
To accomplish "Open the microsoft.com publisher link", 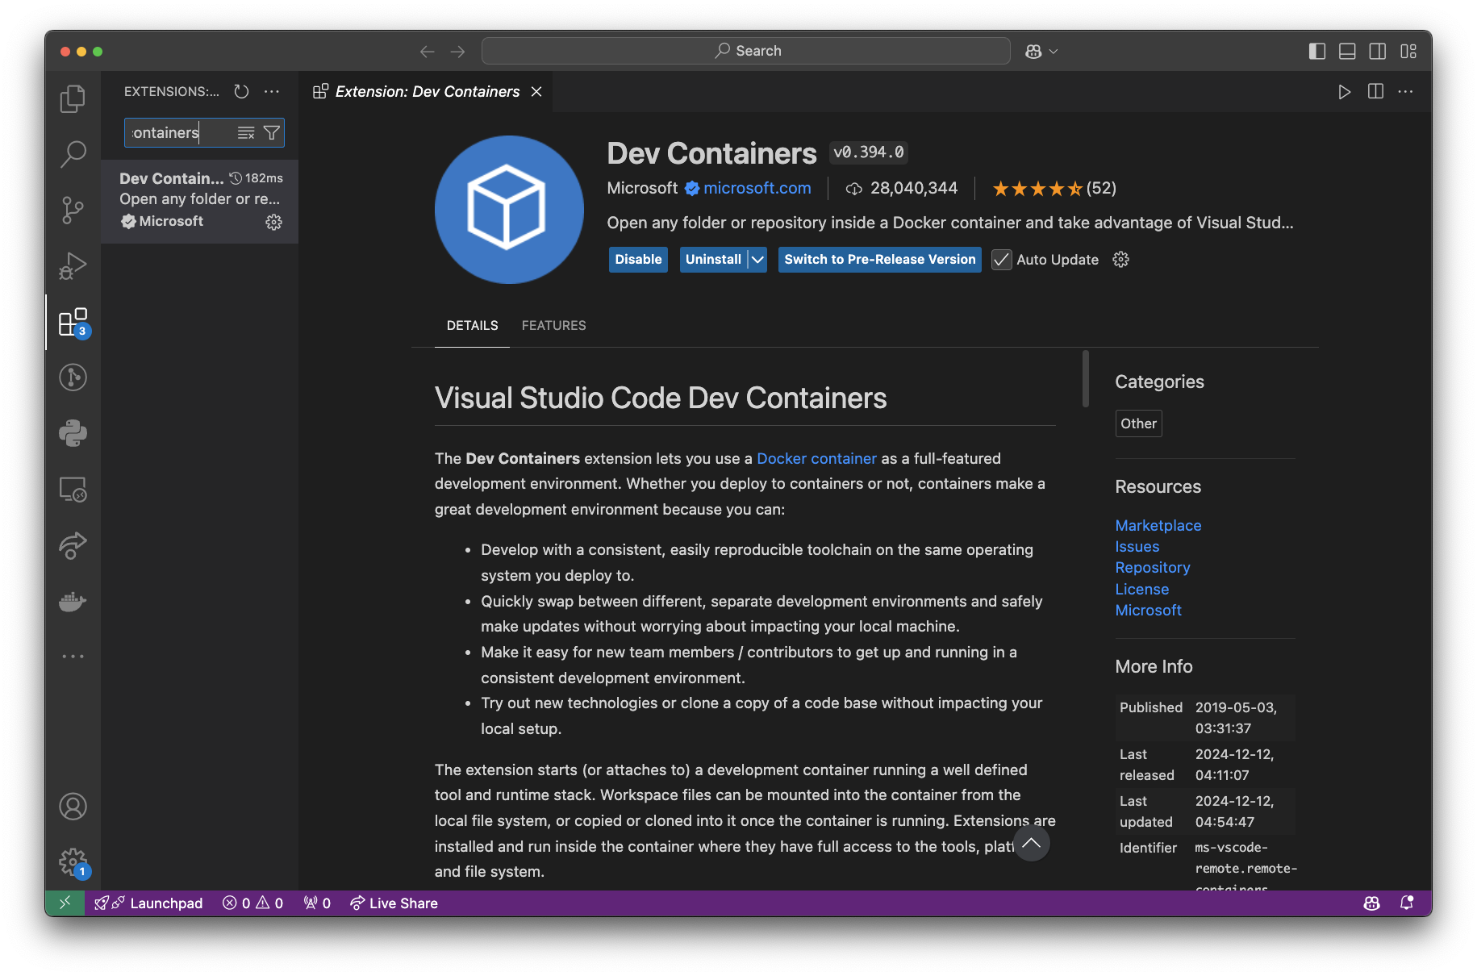I will pyautogui.click(x=757, y=188).
